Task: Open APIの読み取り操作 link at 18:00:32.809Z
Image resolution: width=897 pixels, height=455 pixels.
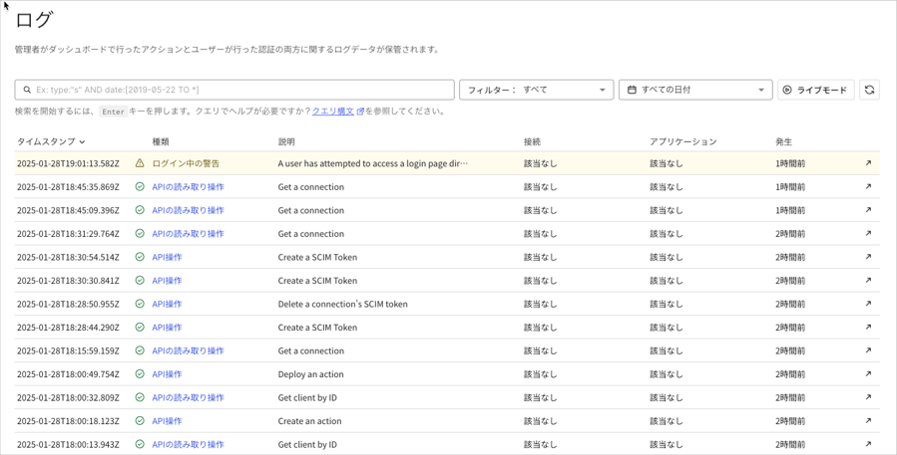Action: pyautogui.click(x=189, y=397)
